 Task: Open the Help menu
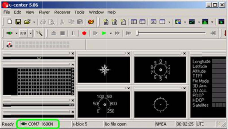[111, 12]
